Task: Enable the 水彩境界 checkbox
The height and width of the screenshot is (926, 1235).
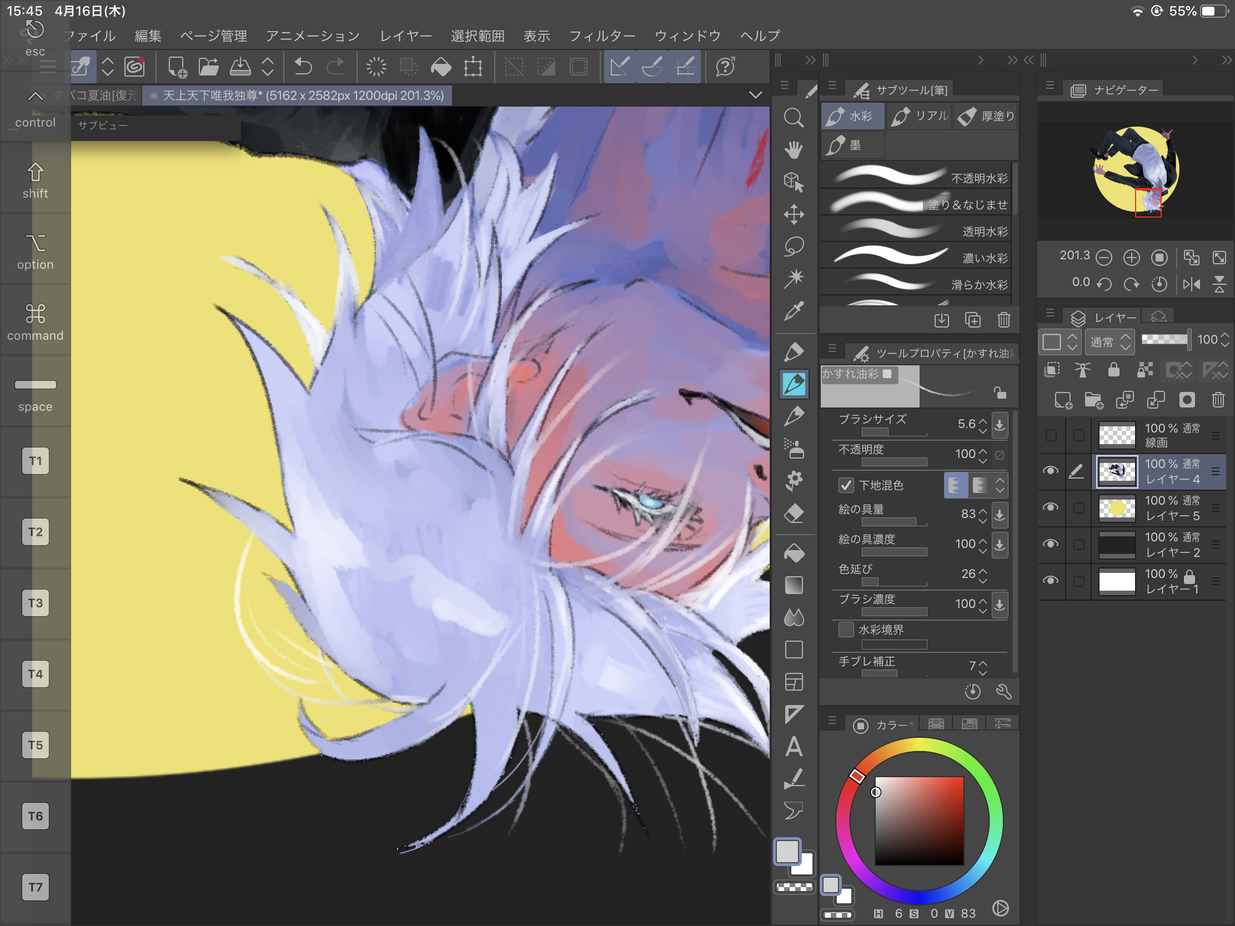Action: click(846, 630)
